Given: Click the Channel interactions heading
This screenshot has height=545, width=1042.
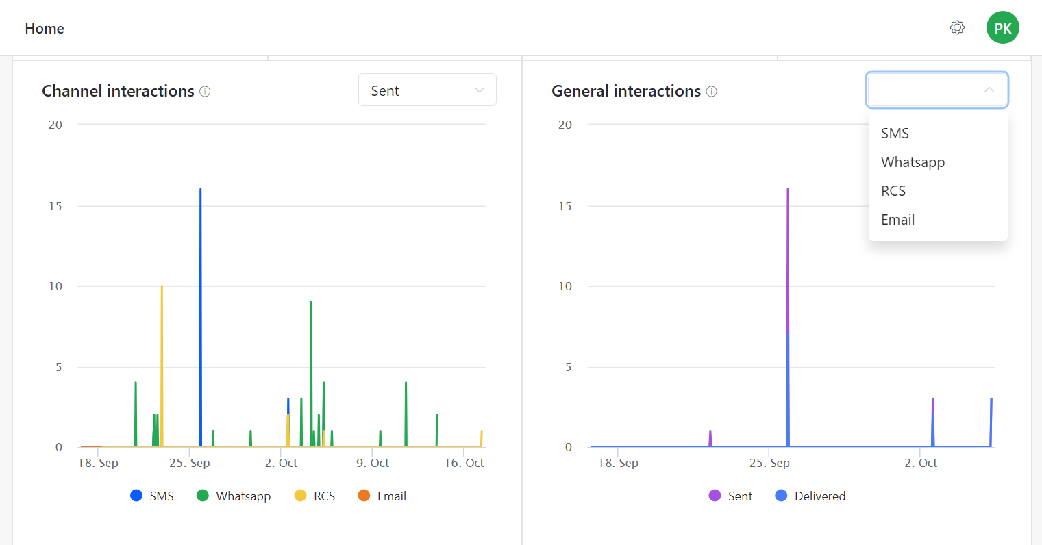Looking at the screenshot, I should [x=118, y=91].
